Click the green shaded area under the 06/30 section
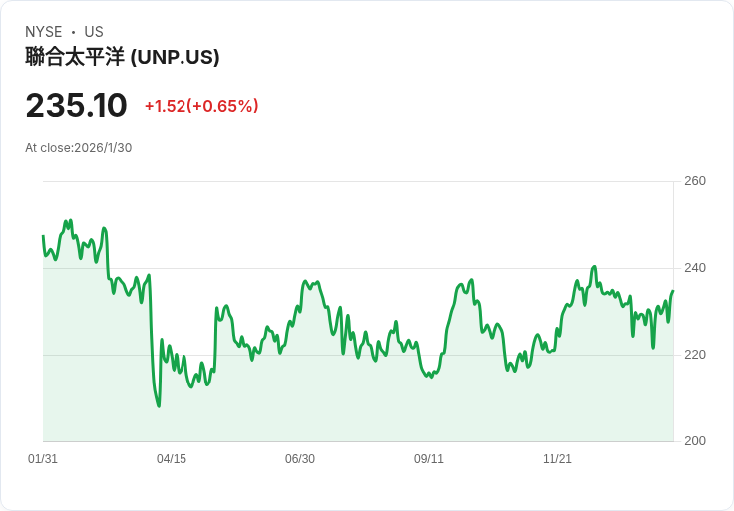 [x=300, y=398]
